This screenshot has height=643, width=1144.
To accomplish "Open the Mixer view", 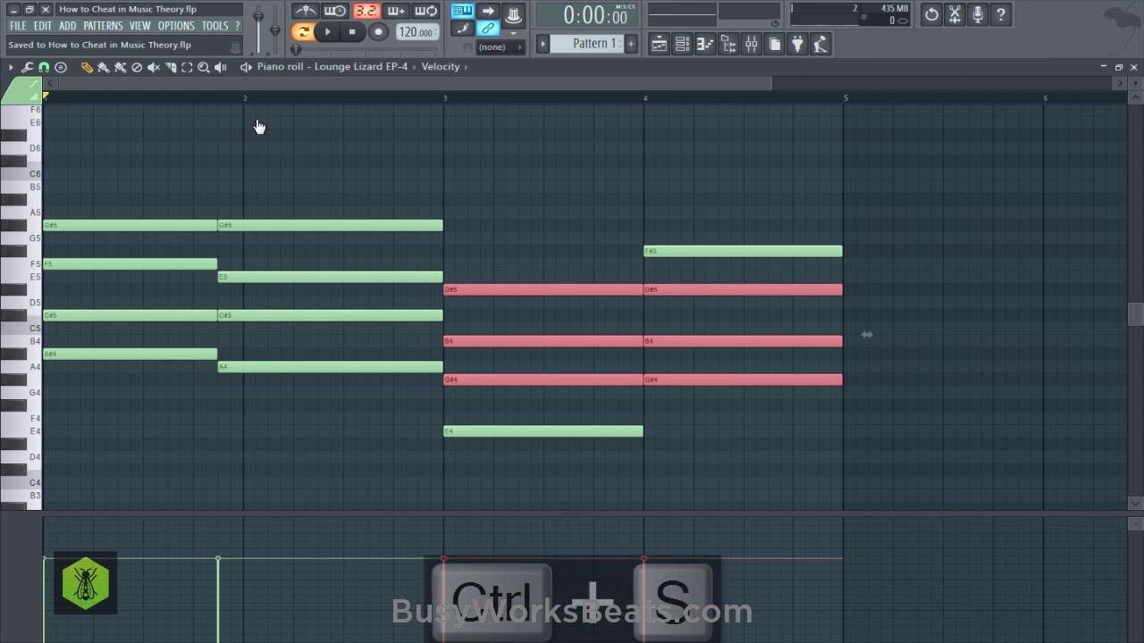I will 752,44.
